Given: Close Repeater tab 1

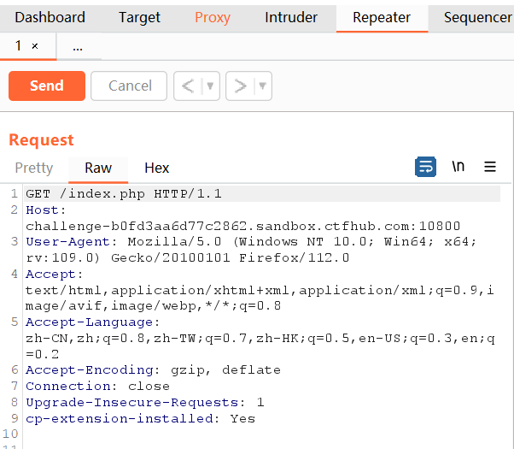Looking at the screenshot, I should [35, 46].
